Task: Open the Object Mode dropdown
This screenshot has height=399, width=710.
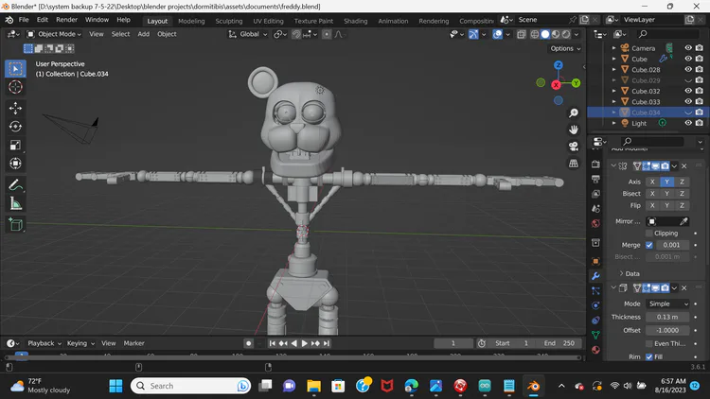Action: click(54, 34)
